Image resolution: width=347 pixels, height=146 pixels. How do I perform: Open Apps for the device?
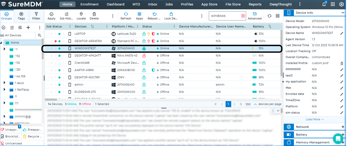click(139, 16)
